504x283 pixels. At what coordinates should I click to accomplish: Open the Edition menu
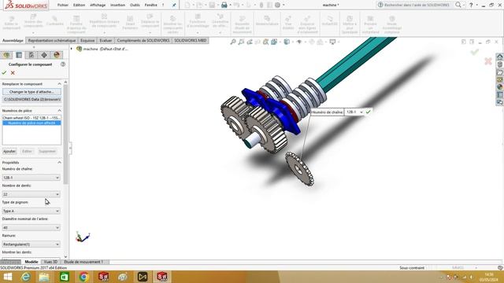pos(79,5)
